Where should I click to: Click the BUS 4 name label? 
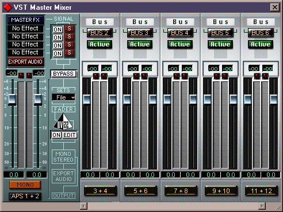[x=180, y=33]
